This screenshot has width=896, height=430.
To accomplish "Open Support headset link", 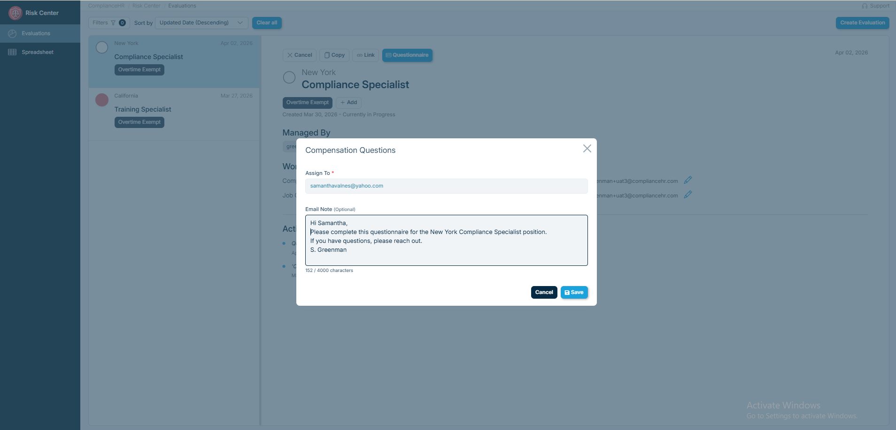I will 875,6.
